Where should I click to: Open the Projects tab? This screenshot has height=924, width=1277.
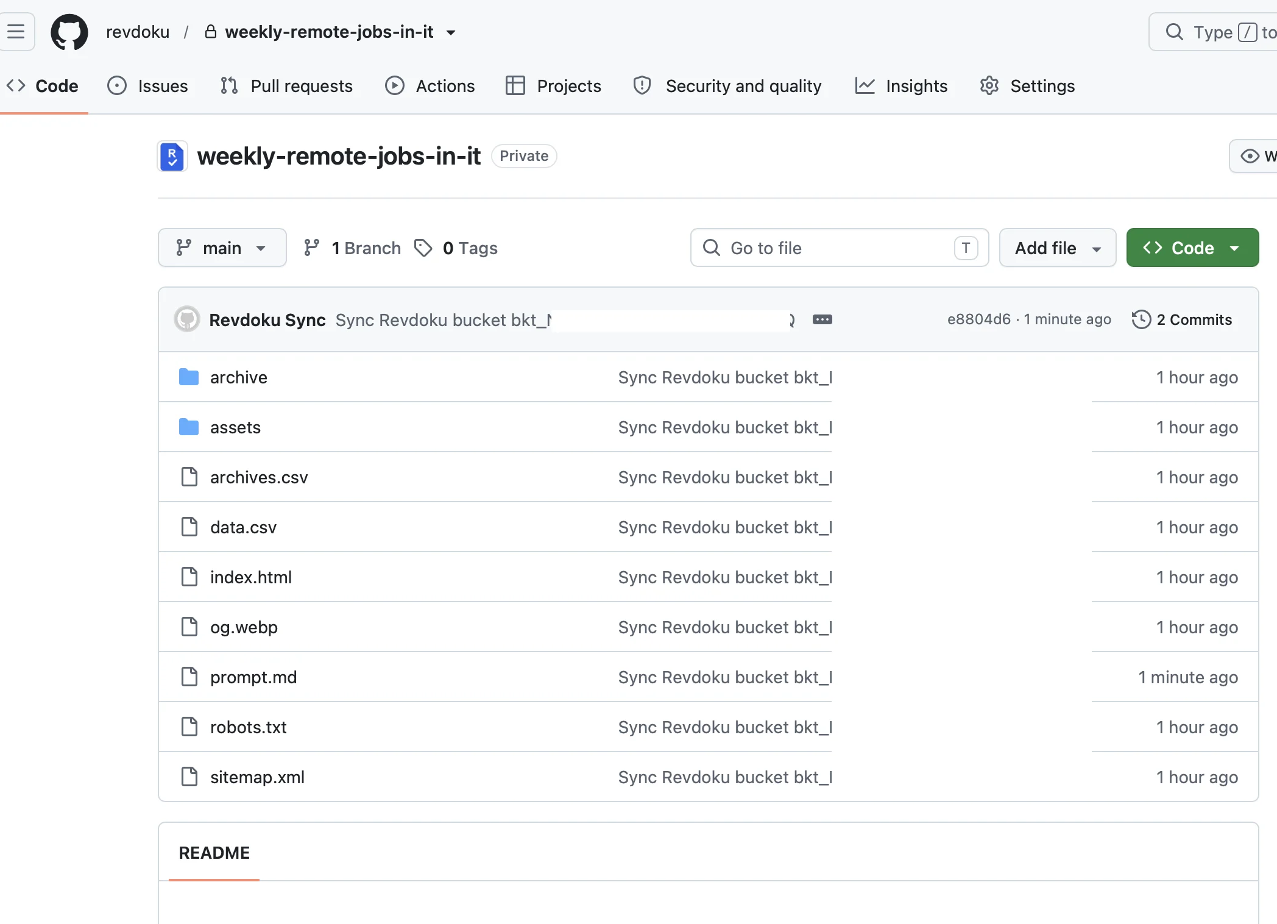coord(554,86)
